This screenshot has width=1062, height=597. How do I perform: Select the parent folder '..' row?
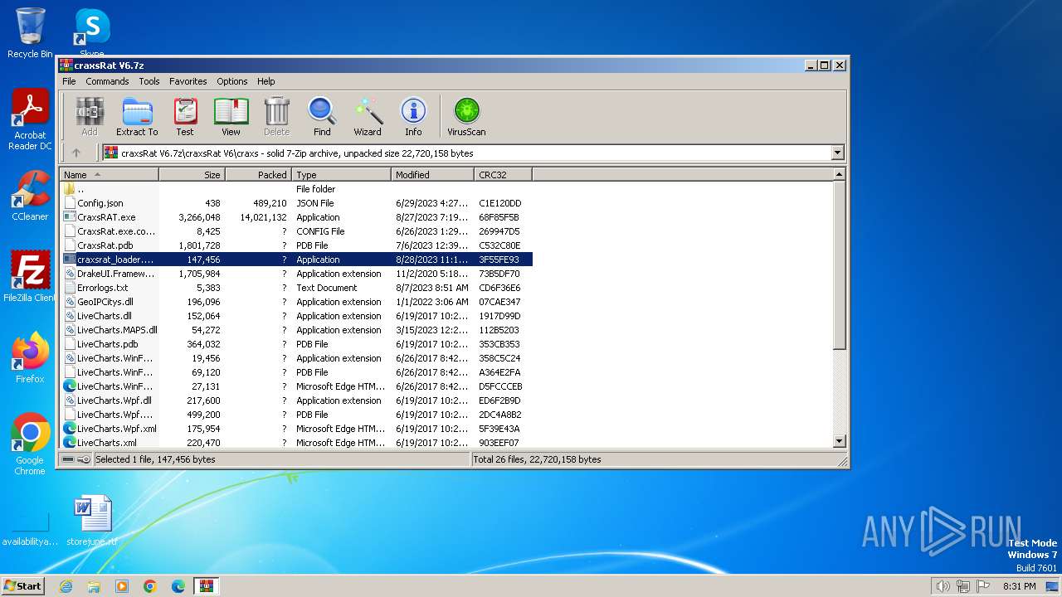pyautogui.click(x=296, y=189)
